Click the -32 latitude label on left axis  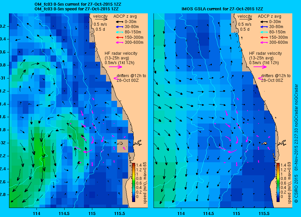[2, 143]
